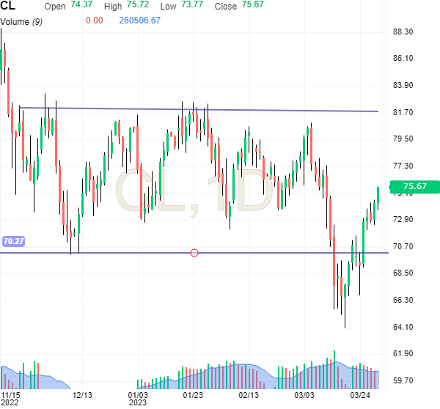Click the 83.90 price axis label
The width and height of the screenshot is (440, 409).
click(x=403, y=85)
